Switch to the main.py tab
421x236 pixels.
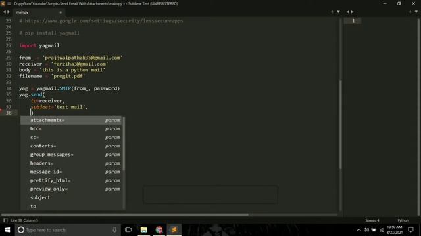(22, 12)
